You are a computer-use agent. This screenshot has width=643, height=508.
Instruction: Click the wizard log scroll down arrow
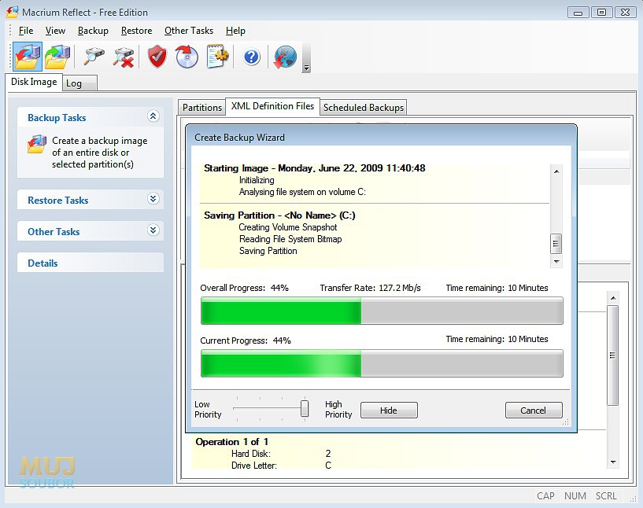point(556,261)
